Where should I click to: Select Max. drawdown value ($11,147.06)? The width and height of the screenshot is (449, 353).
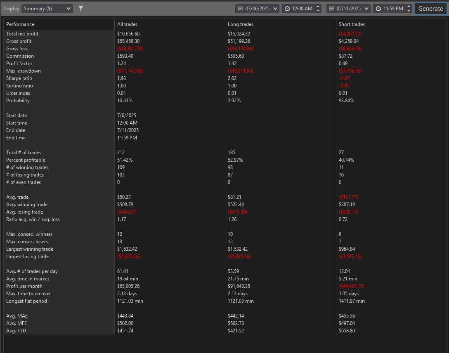coord(130,71)
